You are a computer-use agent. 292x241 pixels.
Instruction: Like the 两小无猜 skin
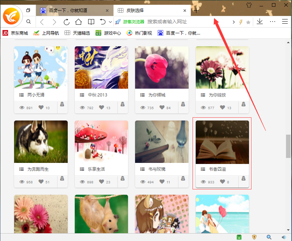[41, 107]
